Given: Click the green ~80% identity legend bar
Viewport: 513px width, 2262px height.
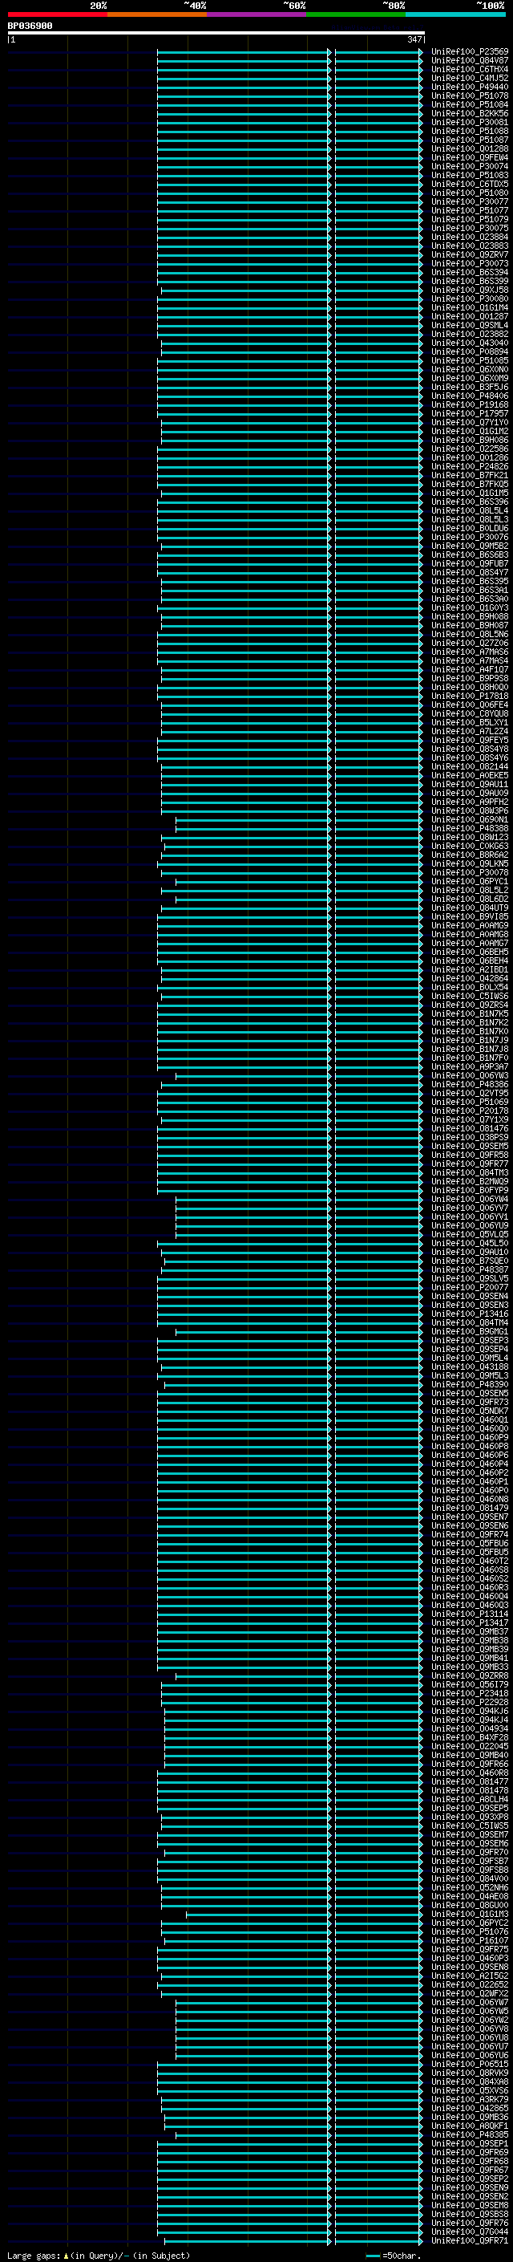Looking at the screenshot, I should coord(356,14).
